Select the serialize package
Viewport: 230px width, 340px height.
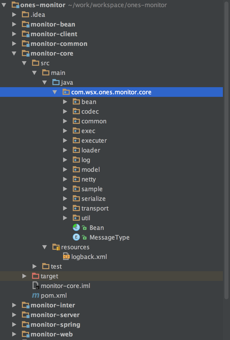click(x=93, y=199)
